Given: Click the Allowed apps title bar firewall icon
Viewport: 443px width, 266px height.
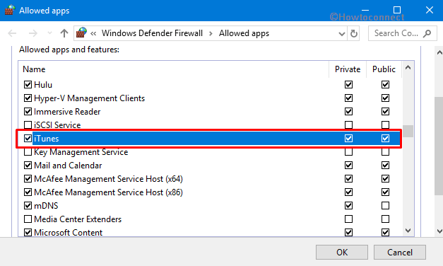Looking at the screenshot, I should click(10, 10).
